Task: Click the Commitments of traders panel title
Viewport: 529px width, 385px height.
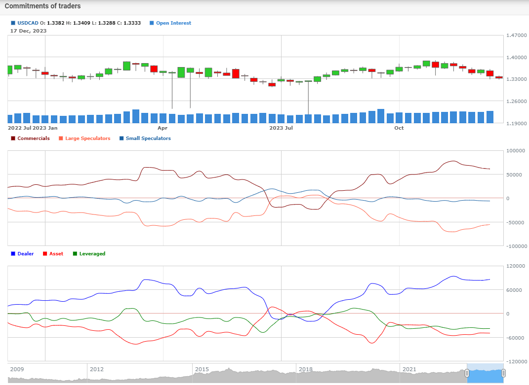Action: click(x=42, y=6)
